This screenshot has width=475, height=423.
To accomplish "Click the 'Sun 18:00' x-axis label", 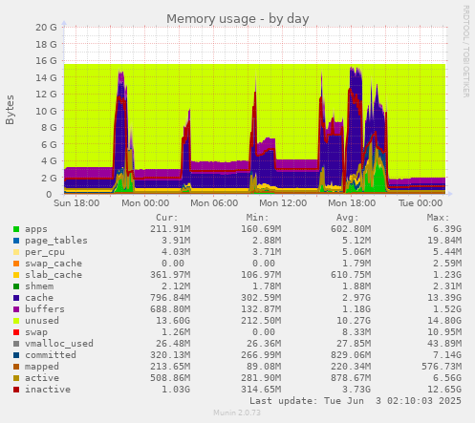I will click(76, 203).
